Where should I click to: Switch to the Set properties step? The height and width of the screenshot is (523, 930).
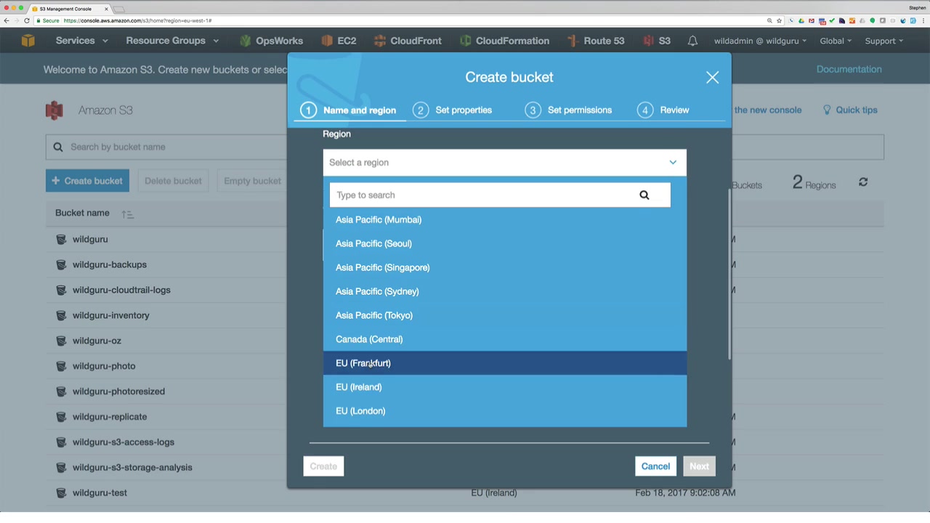click(x=453, y=110)
